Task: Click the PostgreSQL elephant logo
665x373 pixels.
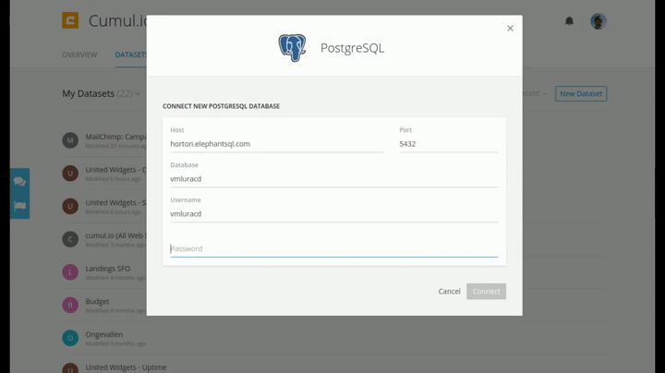Action: coord(292,48)
